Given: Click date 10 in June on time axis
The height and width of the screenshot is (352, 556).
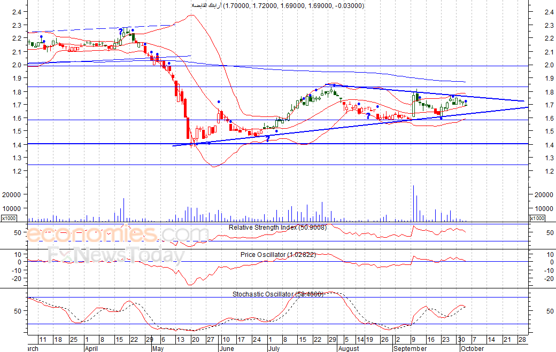Looking at the screenshot, I should coord(226,340).
